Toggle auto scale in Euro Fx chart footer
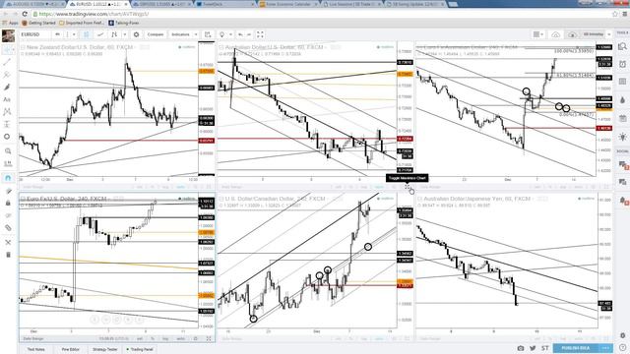The height and width of the screenshot is (354, 630). click(x=180, y=338)
